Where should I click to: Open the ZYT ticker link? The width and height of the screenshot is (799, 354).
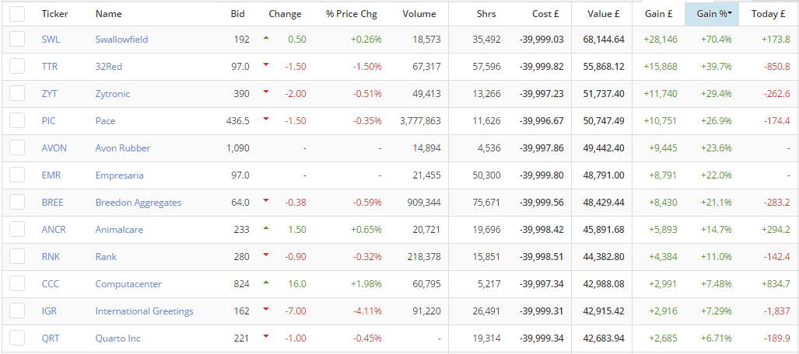pos(50,94)
